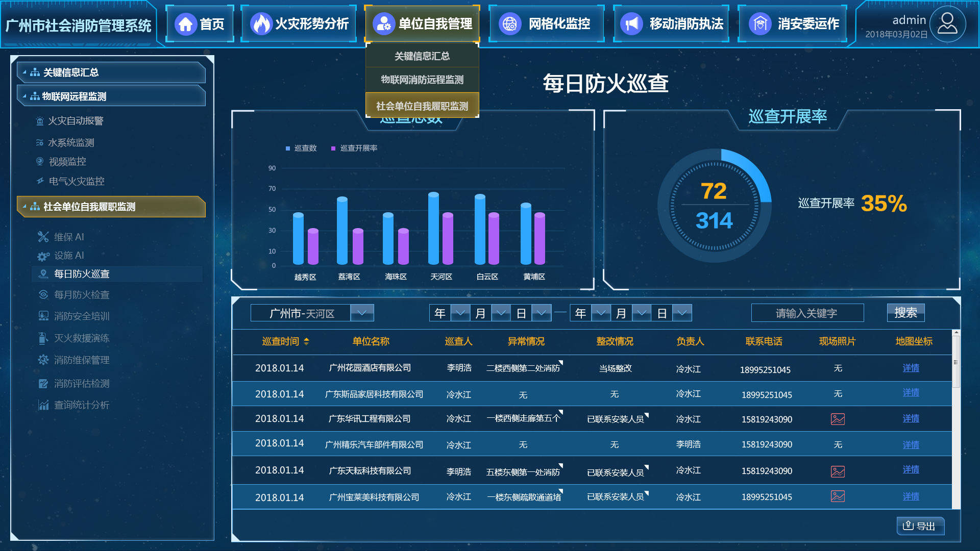Click the globe icon for 网格化监控
The height and width of the screenshot is (551, 980).
click(x=509, y=24)
